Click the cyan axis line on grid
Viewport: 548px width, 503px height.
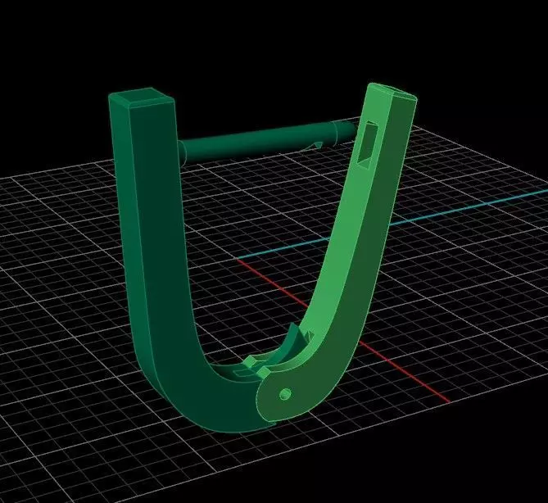tap(395, 224)
